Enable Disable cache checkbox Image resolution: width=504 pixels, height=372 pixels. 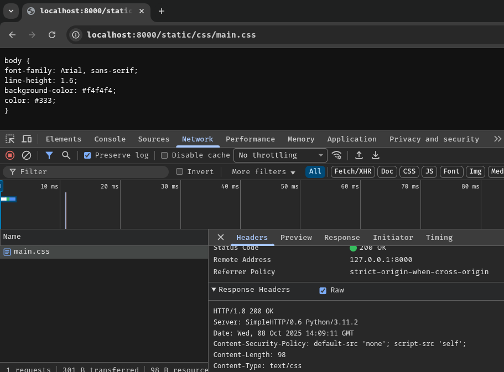pyautogui.click(x=164, y=155)
